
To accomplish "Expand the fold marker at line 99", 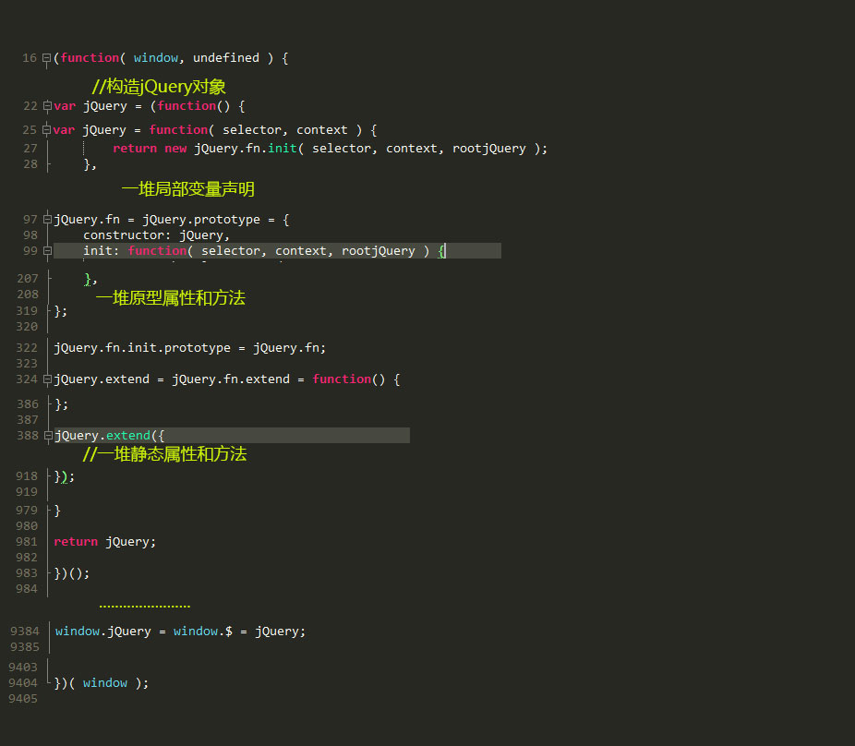I will (47, 251).
